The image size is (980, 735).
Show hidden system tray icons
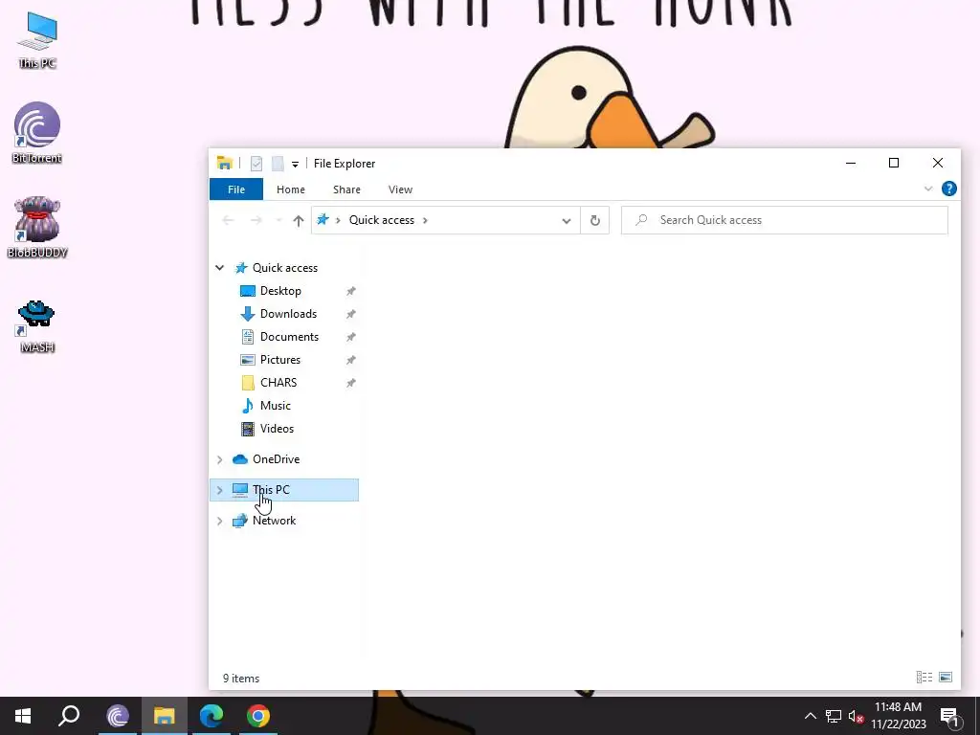coord(810,716)
